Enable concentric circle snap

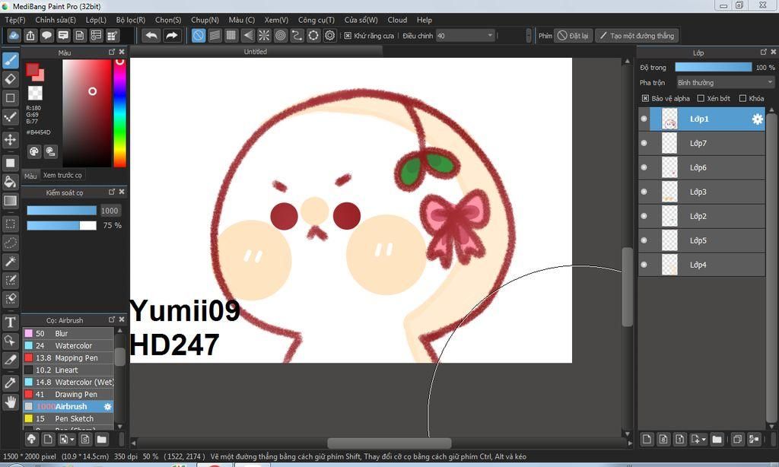[281, 36]
